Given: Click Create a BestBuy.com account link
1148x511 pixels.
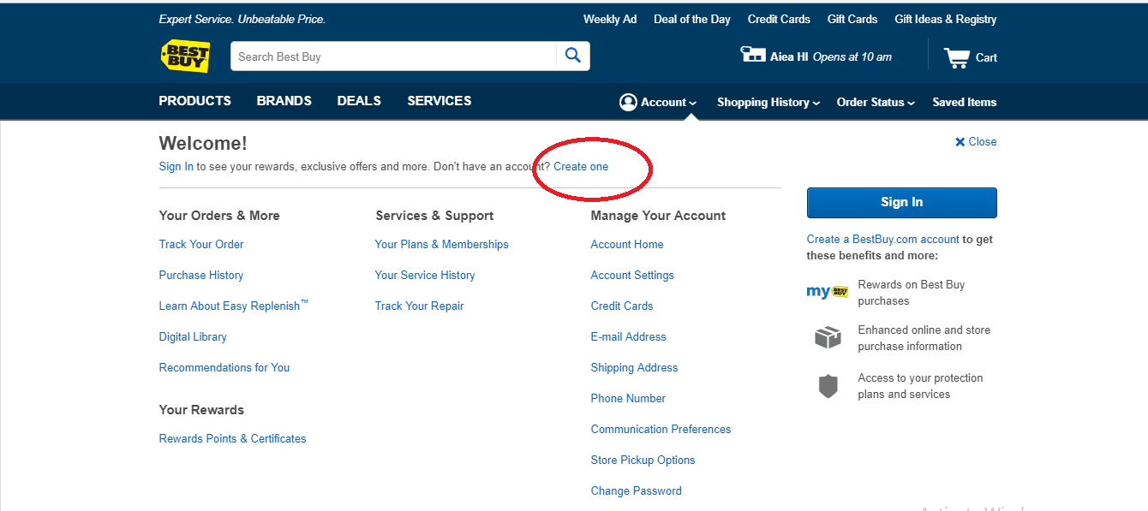Looking at the screenshot, I should click(x=883, y=240).
